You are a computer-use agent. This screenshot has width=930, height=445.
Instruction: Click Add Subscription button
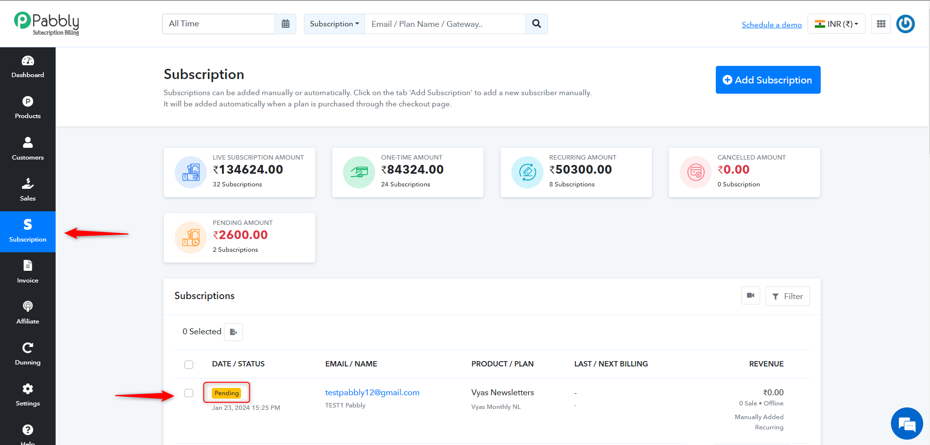click(768, 80)
